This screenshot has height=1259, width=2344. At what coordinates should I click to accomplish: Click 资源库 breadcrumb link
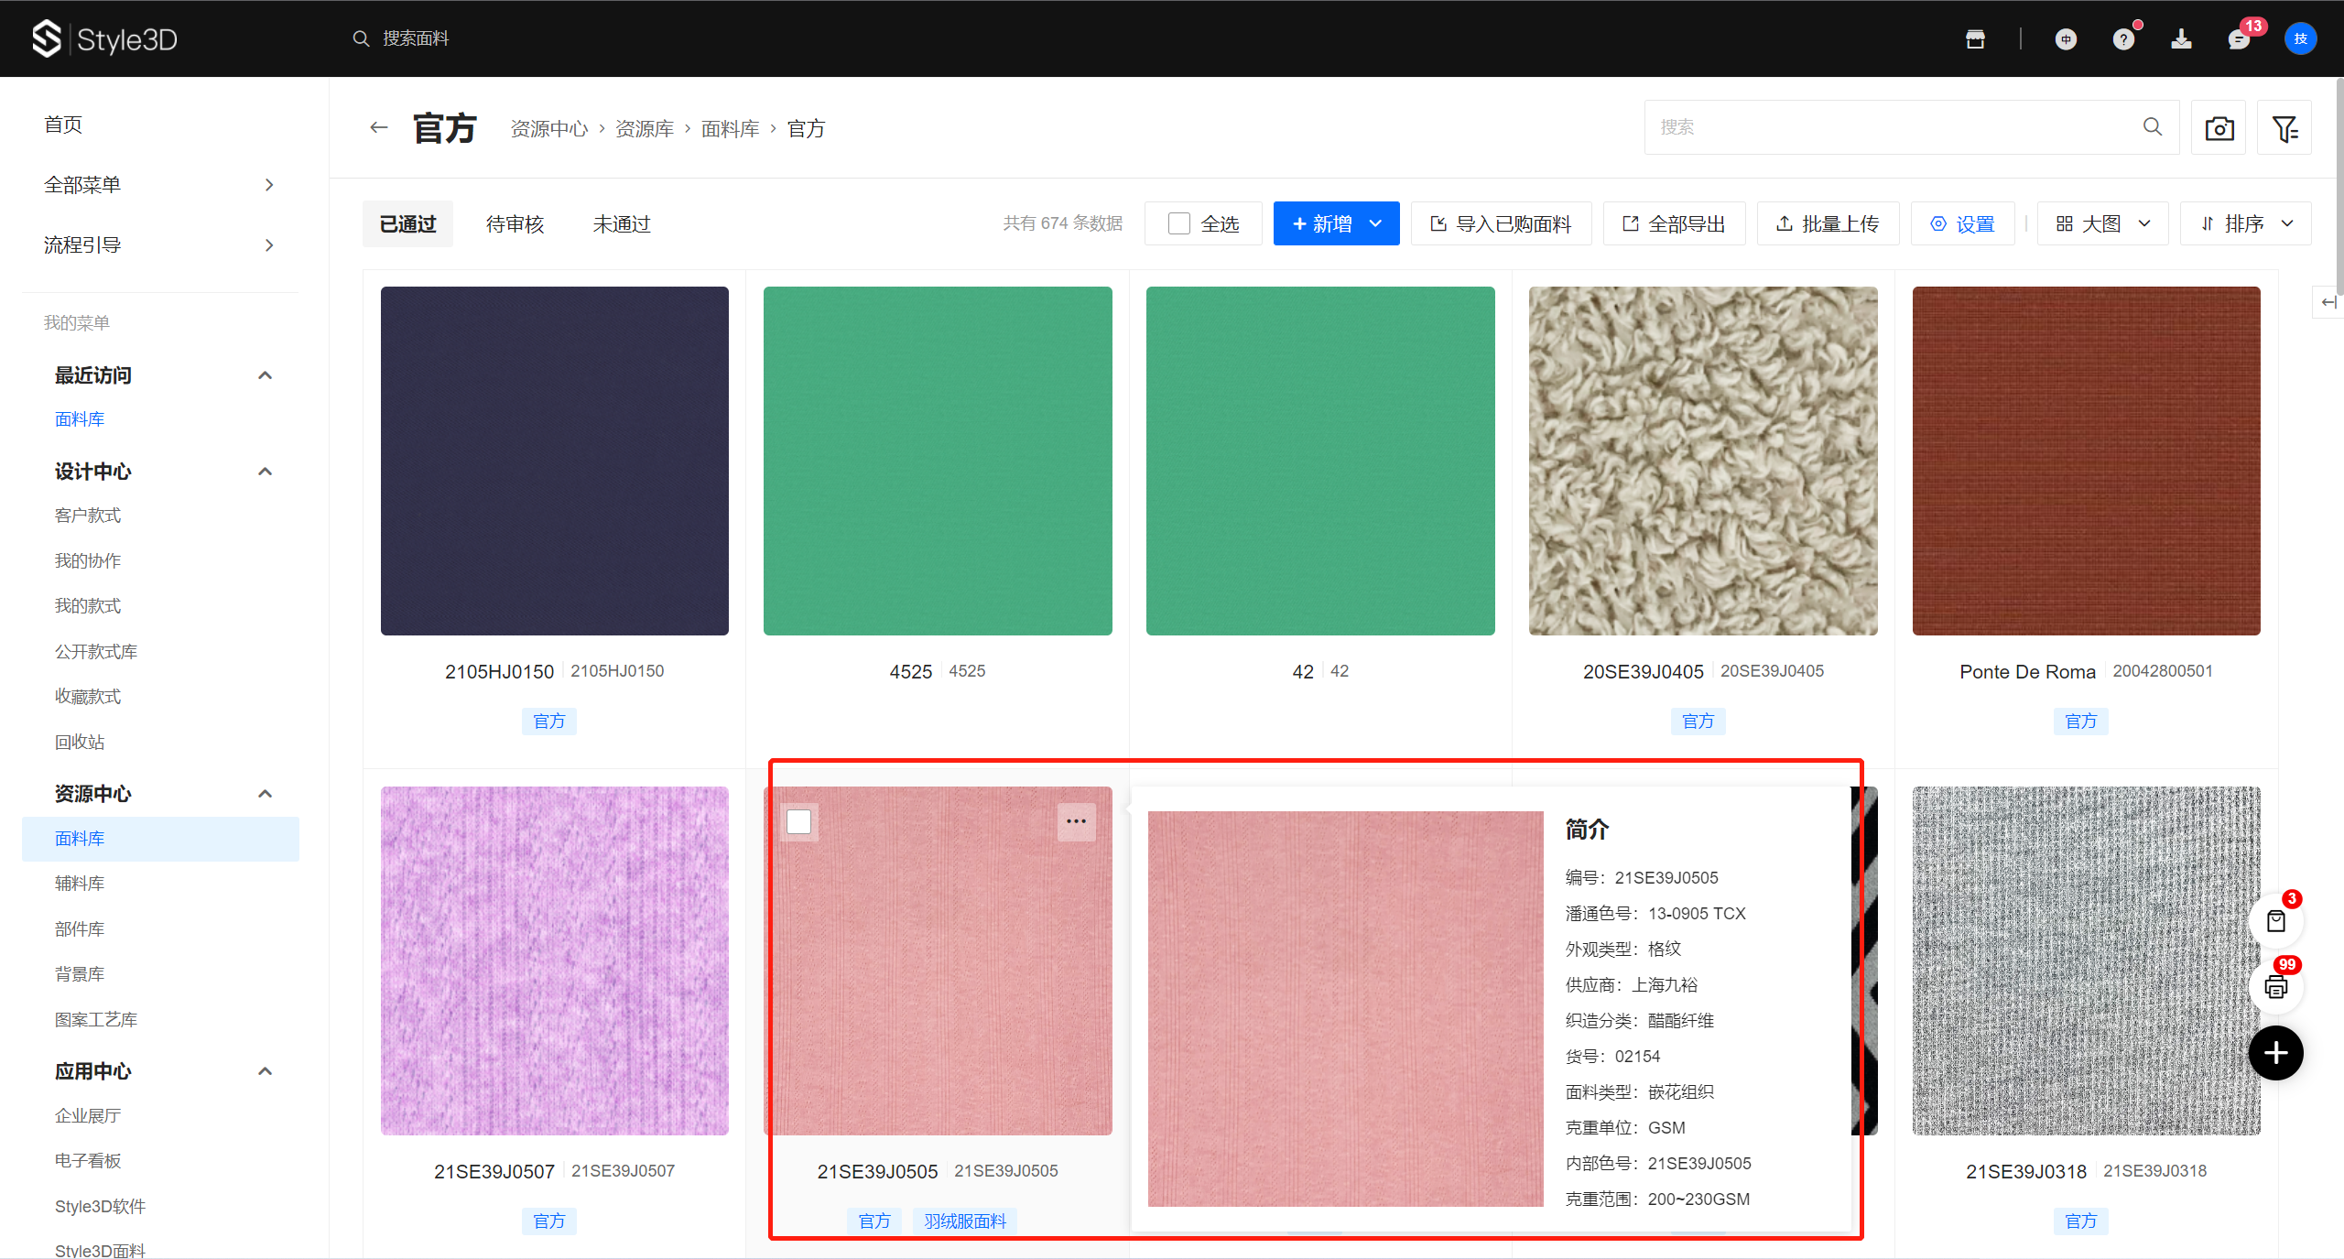click(645, 129)
